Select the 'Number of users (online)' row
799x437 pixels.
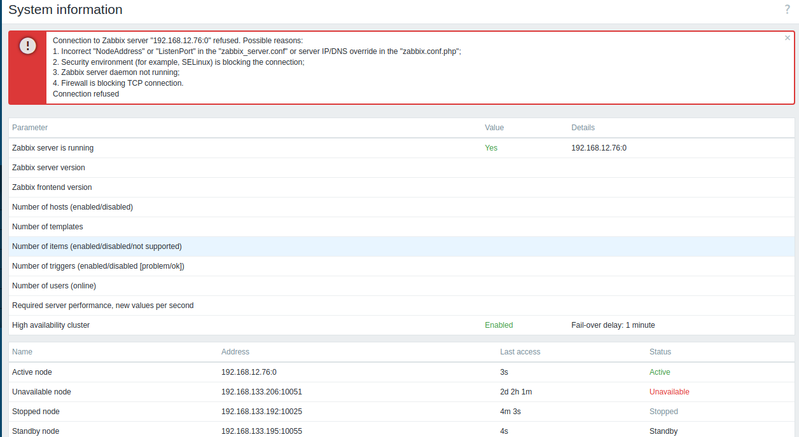pyautogui.click(x=401, y=286)
